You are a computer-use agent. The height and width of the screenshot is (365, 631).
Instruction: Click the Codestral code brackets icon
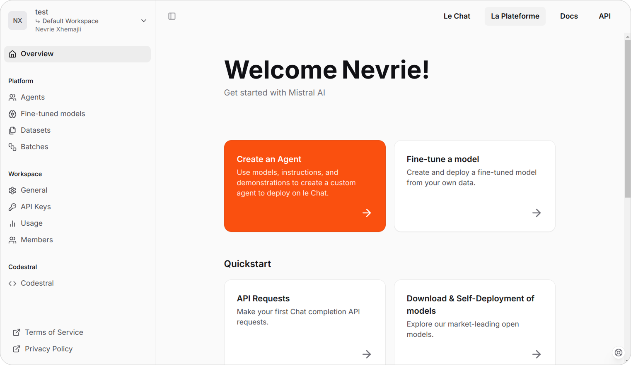pyautogui.click(x=12, y=284)
